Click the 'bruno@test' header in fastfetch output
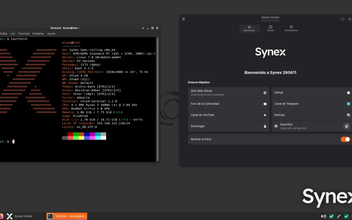 pos(71,43)
